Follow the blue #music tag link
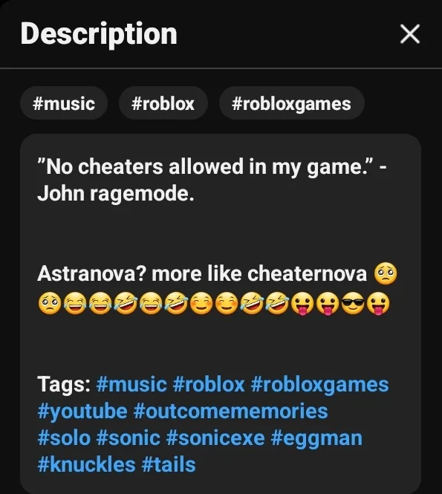Screen dimensions: 442x494 click(131, 384)
